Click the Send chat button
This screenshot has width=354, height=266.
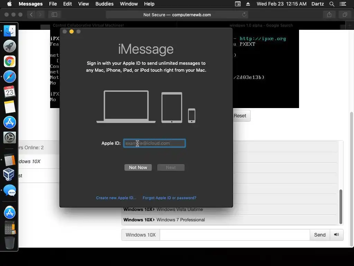[x=320, y=235]
